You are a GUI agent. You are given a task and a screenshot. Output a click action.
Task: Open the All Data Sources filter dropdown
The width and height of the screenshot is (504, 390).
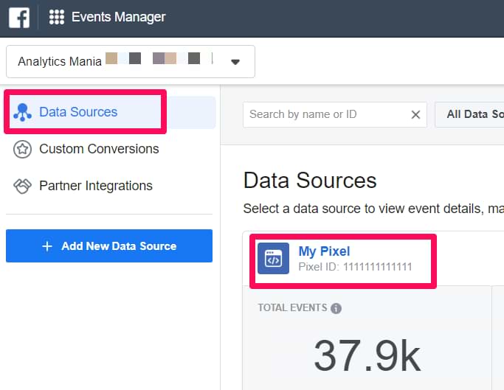click(469, 115)
